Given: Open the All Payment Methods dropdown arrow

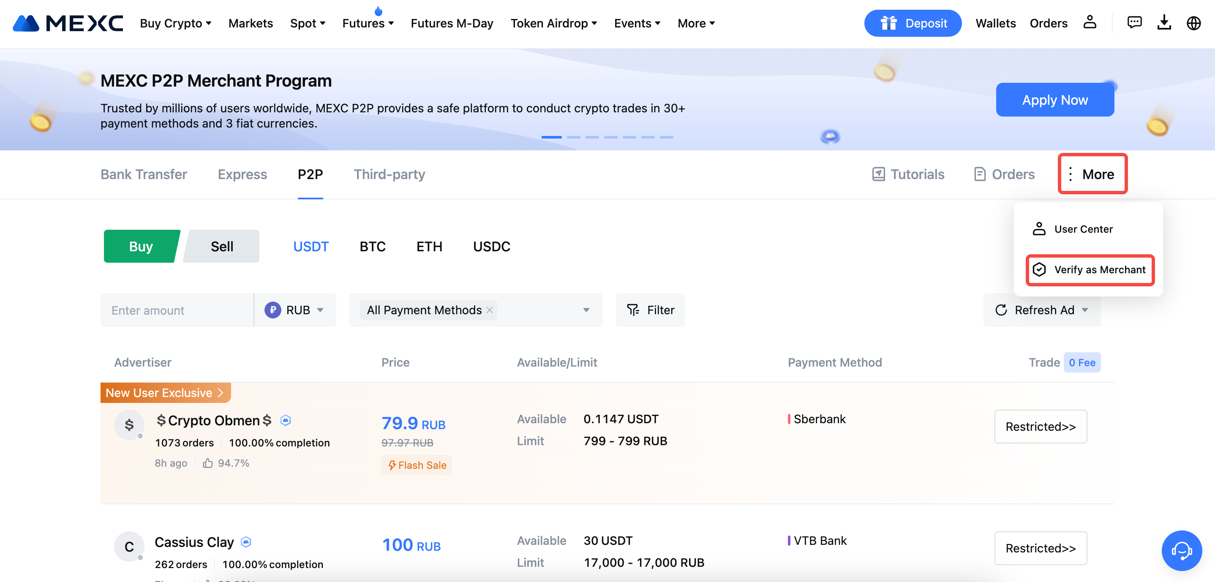Looking at the screenshot, I should (x=586, y=310).
